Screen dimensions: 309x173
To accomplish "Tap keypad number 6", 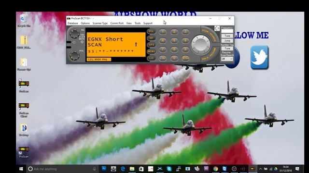I will point(185,40).
